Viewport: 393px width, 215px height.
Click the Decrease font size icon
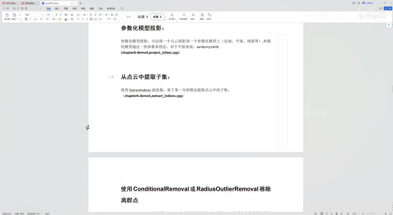[x=61, y=15]
